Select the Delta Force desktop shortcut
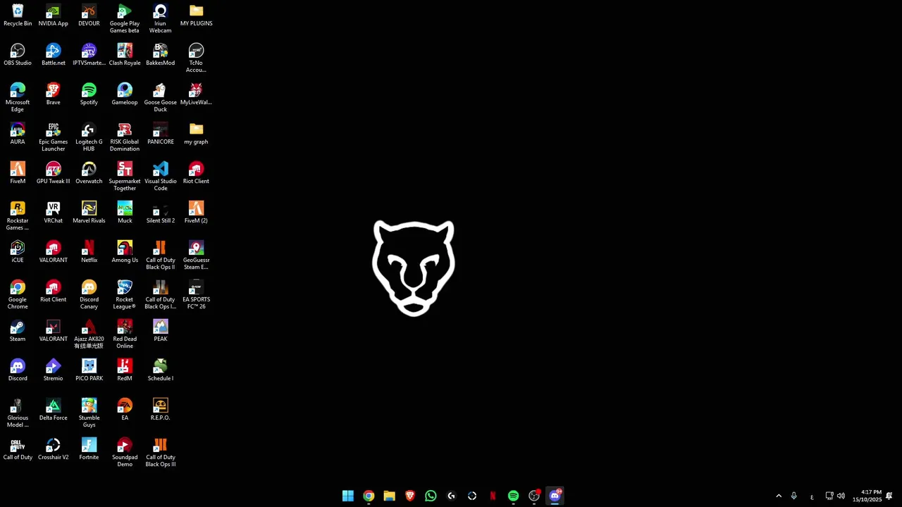This screenshot has height=507, width=902. click(x=54, y=410)
